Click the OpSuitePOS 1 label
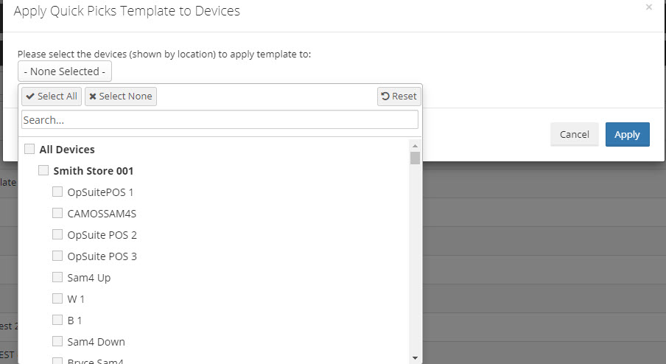 (x=100, y=192)
